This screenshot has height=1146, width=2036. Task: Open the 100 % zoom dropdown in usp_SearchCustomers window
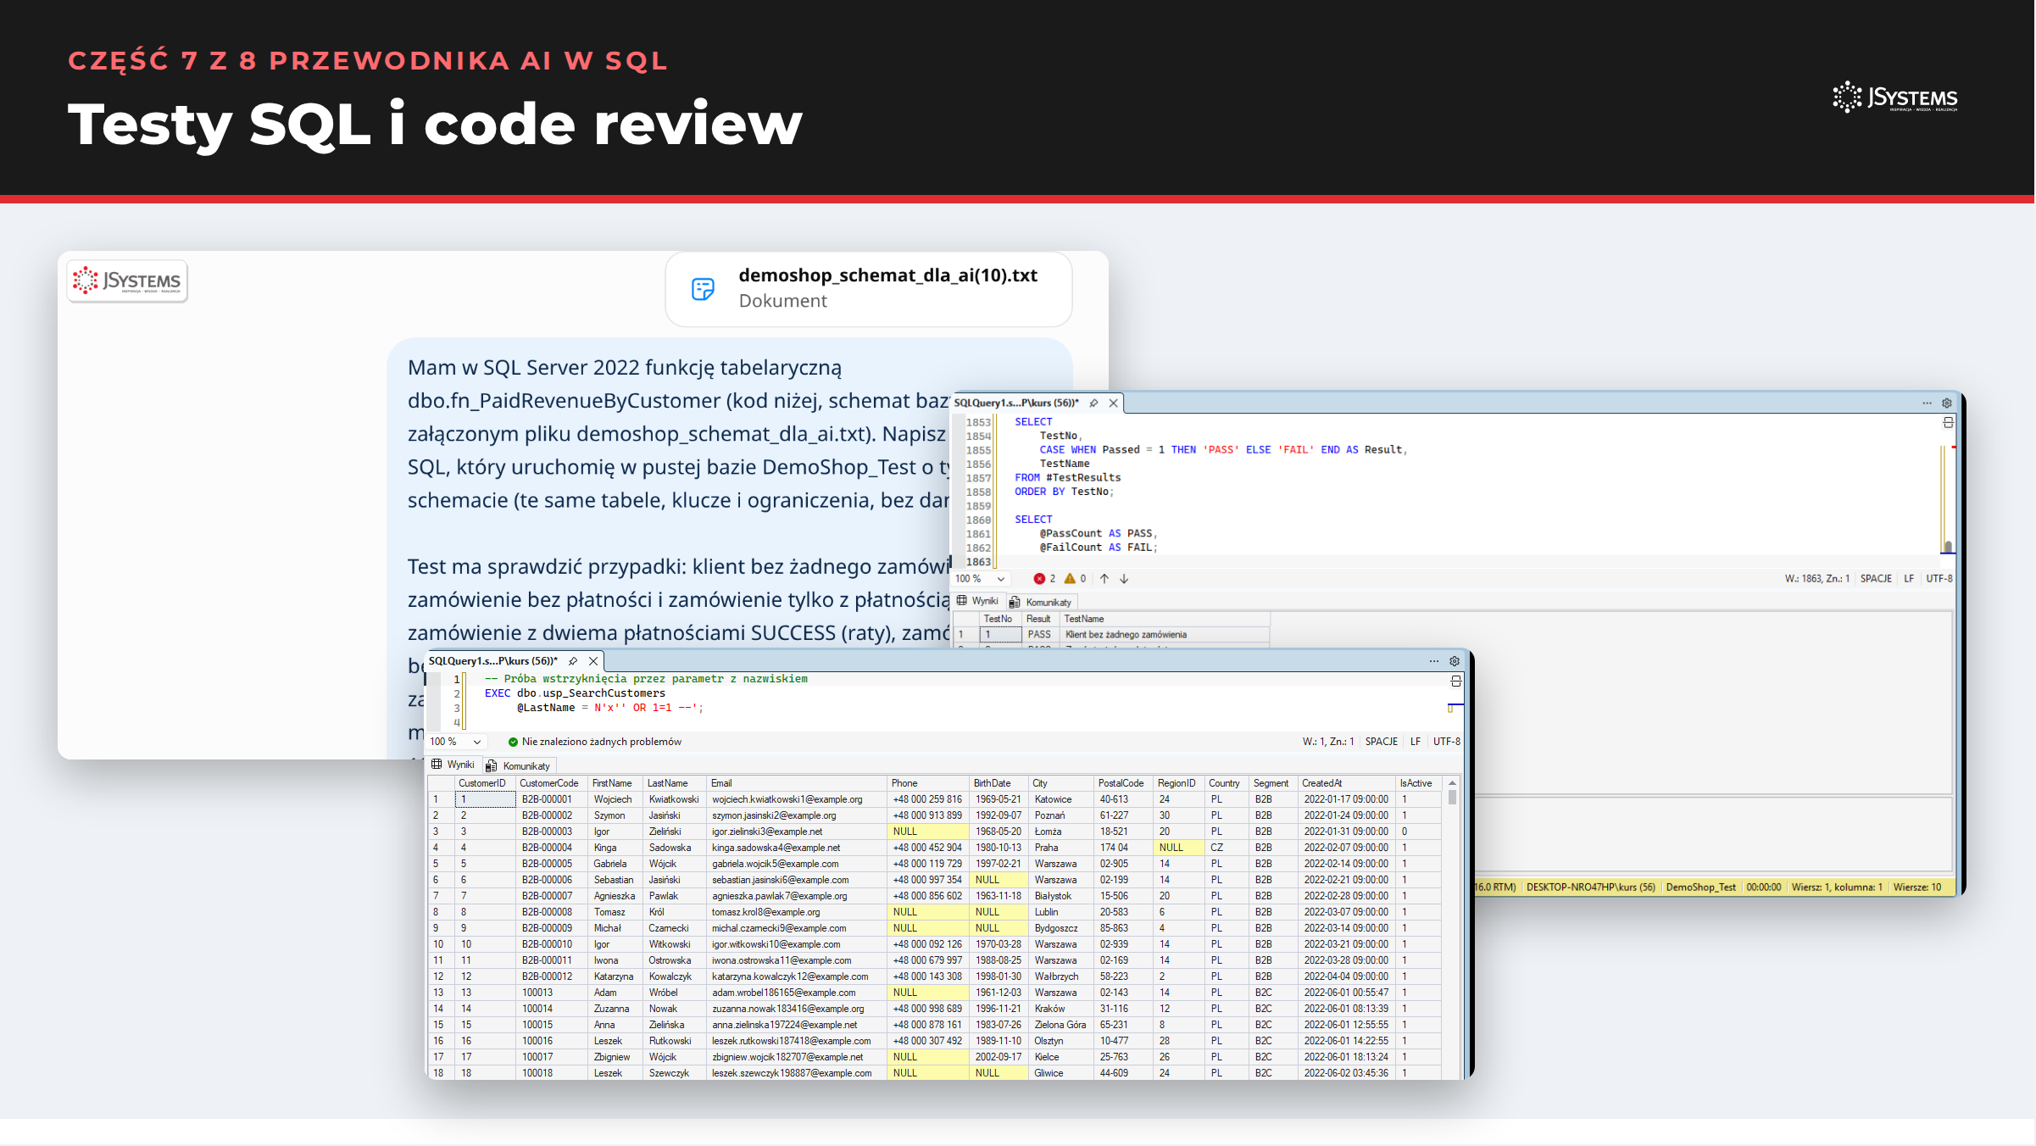(455, 742)
